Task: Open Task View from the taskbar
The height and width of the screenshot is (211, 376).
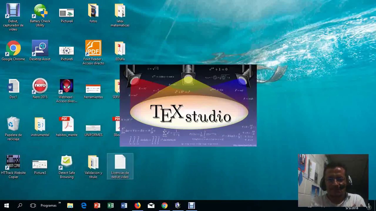Action: point(33,206)
